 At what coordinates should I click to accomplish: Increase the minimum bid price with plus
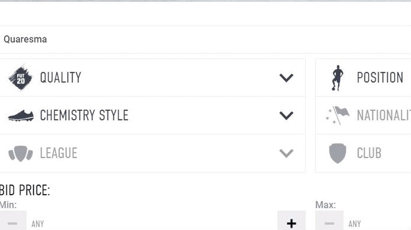point(291,223)
